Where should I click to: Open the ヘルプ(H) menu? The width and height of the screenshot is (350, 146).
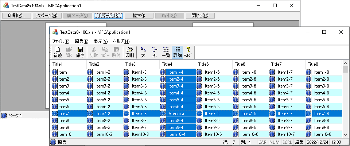point(121,41)
